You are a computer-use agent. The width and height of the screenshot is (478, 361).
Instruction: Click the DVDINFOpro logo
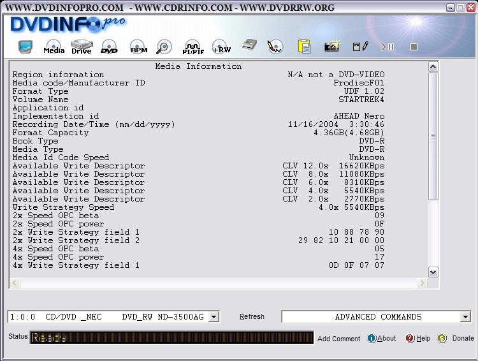tap(68, 24)
